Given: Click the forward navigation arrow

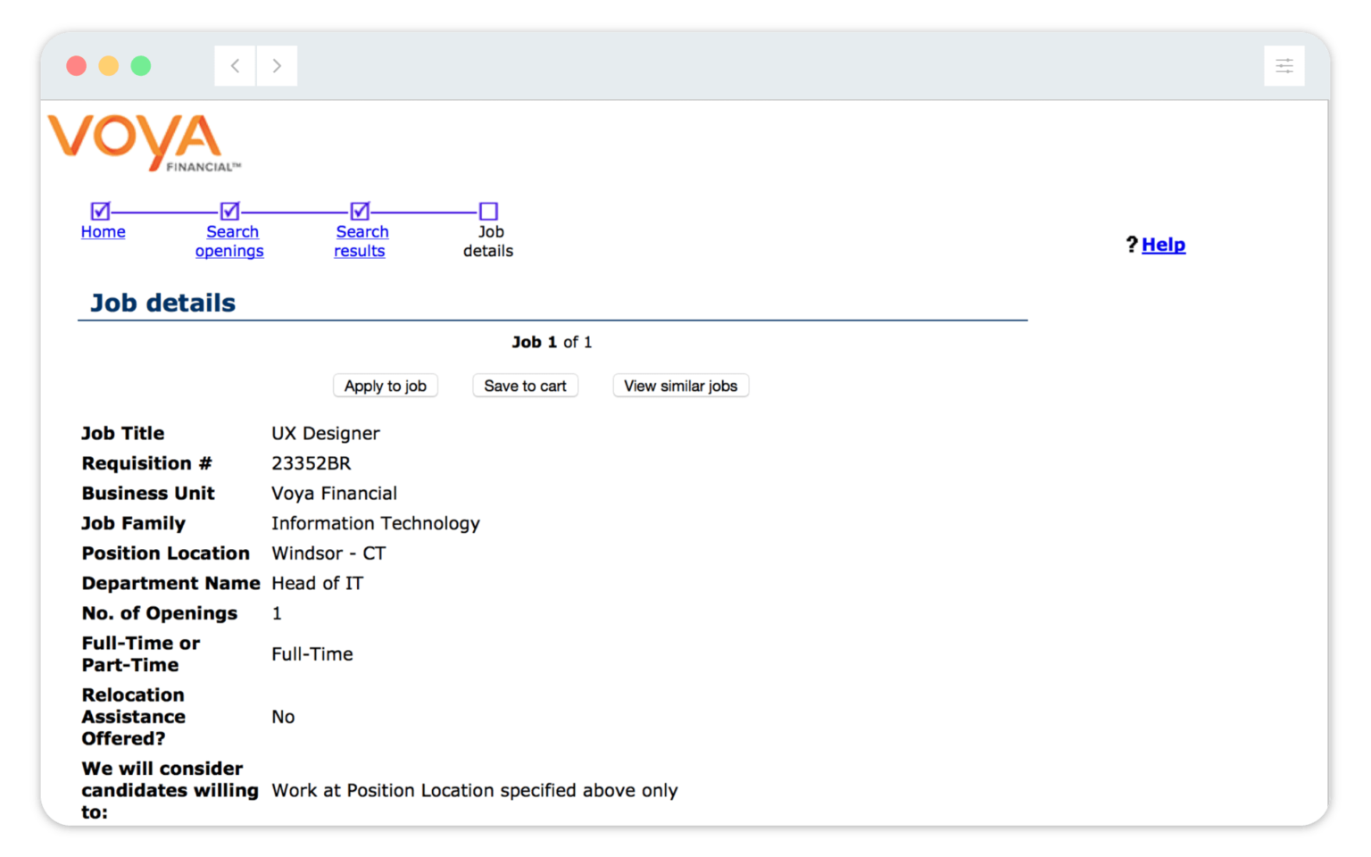Looking at the screenshot, I should pyautogui.click(x=277, y=65).
